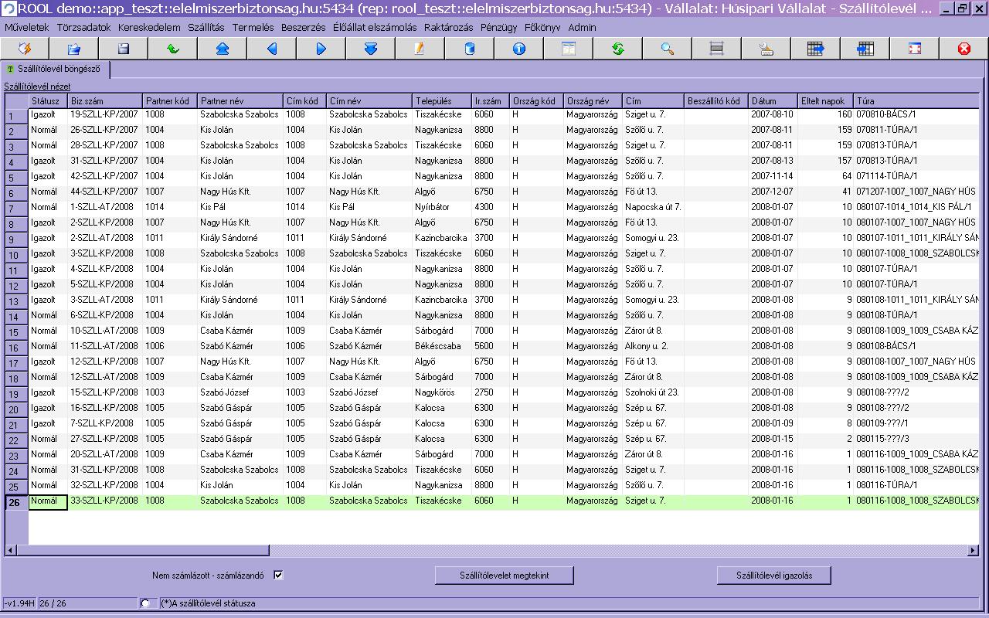Image resolution: width=989 pixels, height=618 pixels.
Task: Open the Pénzügy menu
Action: tap(499, 27)
